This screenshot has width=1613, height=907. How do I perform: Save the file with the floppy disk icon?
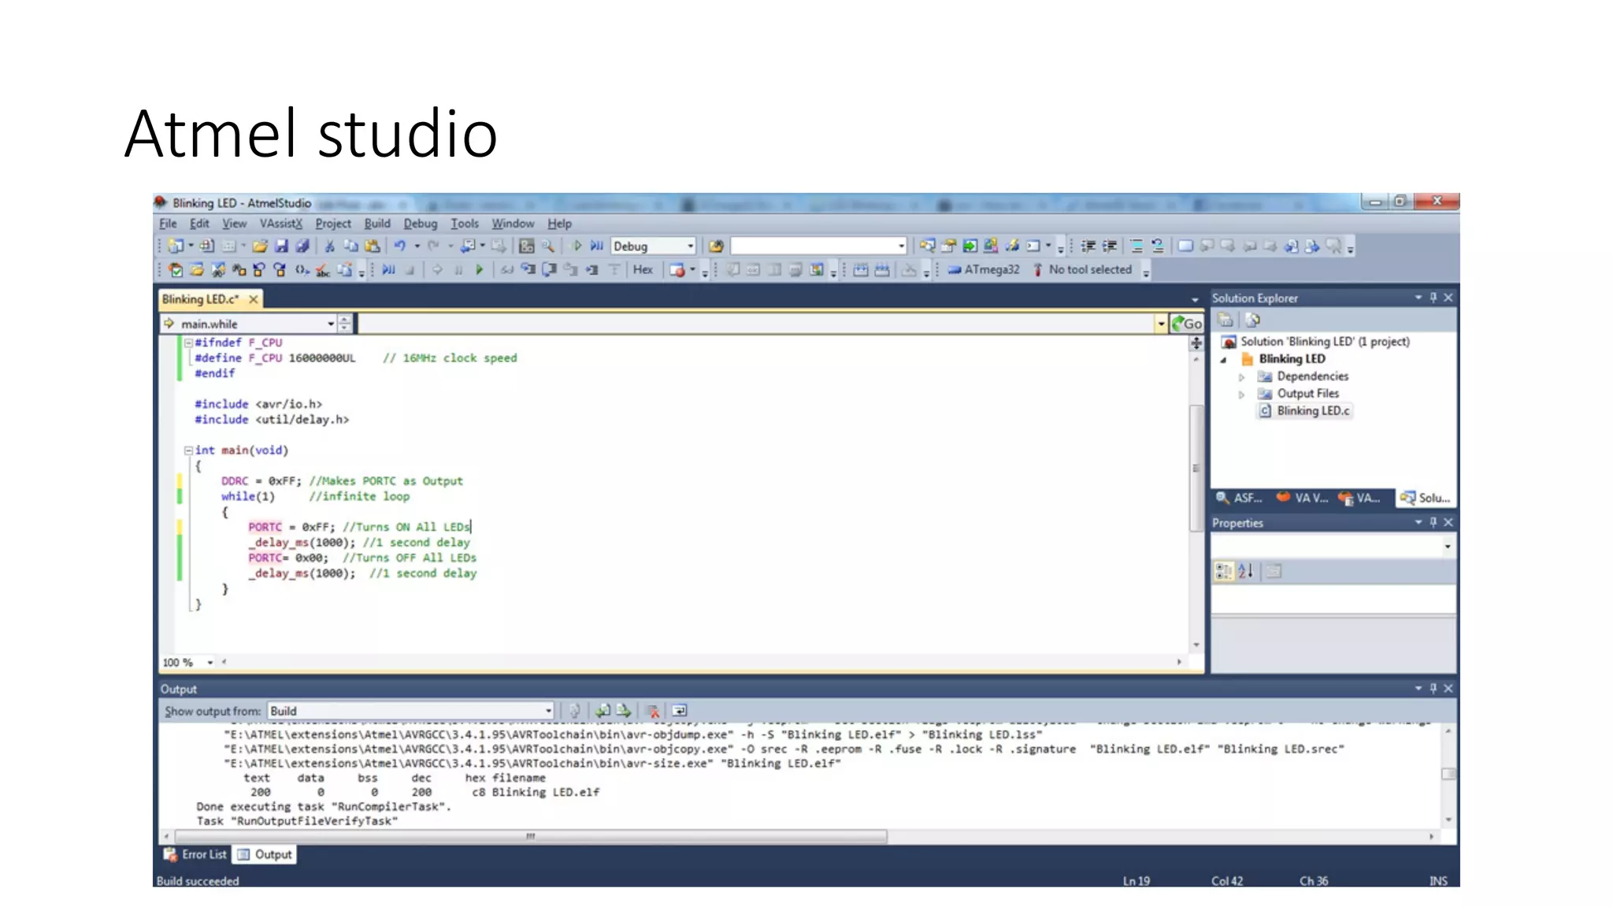coord(281,246)
